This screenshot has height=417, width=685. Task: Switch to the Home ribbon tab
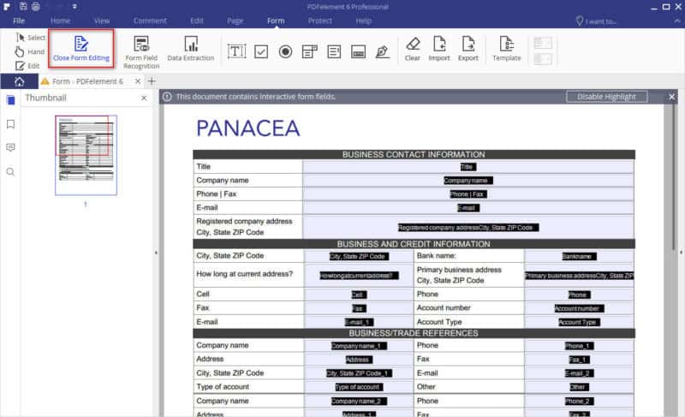(x=60, y=21)
